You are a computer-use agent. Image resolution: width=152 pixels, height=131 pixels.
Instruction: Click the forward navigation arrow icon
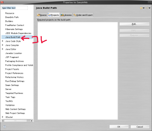147,8
